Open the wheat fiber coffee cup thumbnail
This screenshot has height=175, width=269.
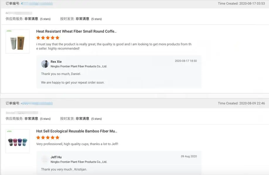18,41
